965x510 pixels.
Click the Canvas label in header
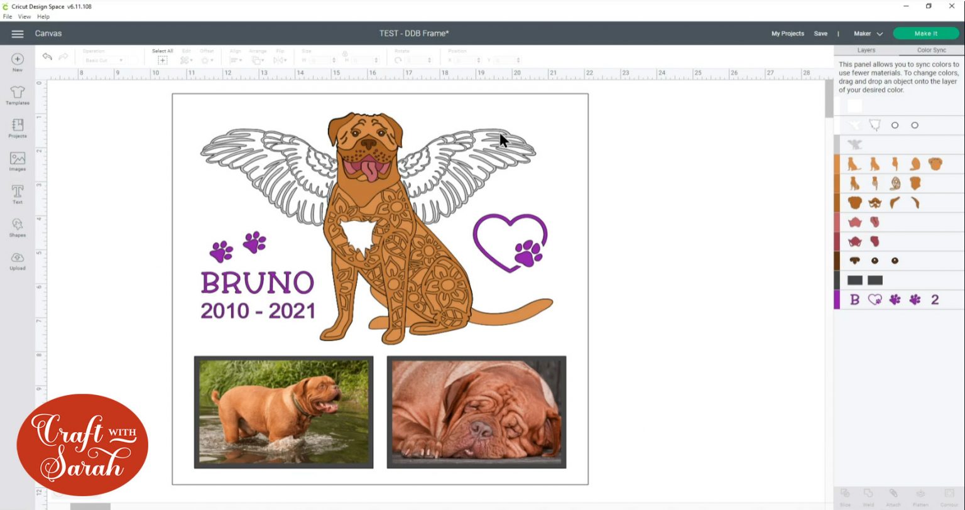point(48,34)
